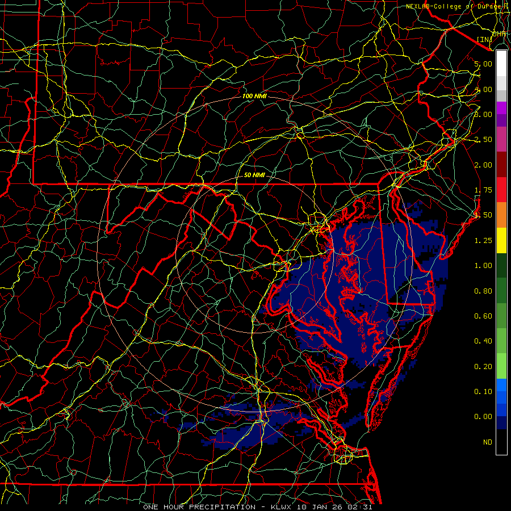Click the 4.00 legend value
Image resolution: width=511 pixels, height=511 pixels.
click(483, 89)
